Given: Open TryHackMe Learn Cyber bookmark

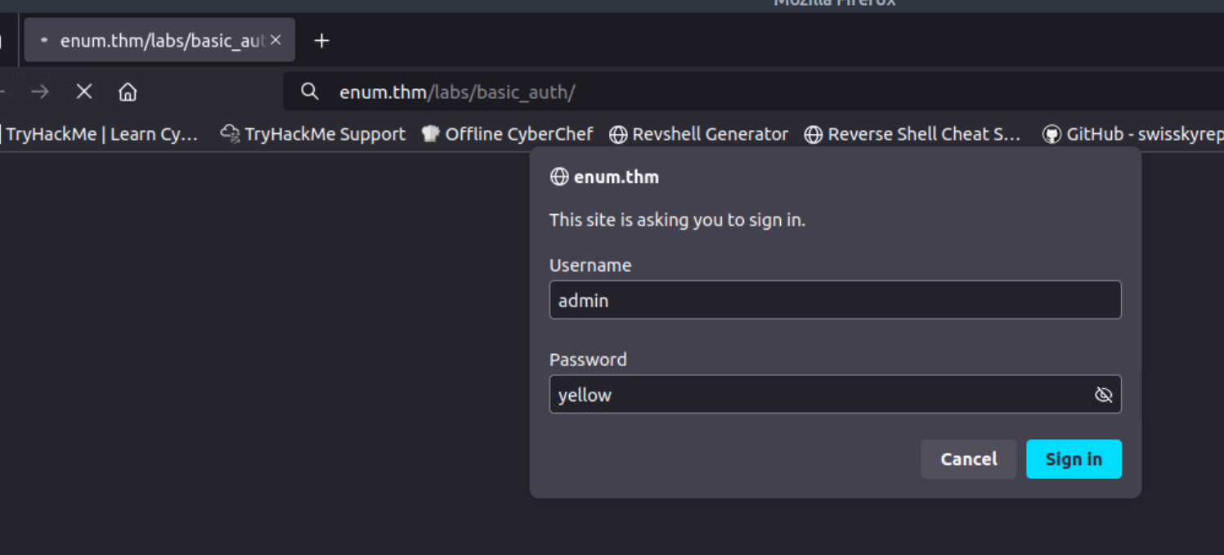Looking at the screenshot, I should pyautogui.click(x=101, y=134).
